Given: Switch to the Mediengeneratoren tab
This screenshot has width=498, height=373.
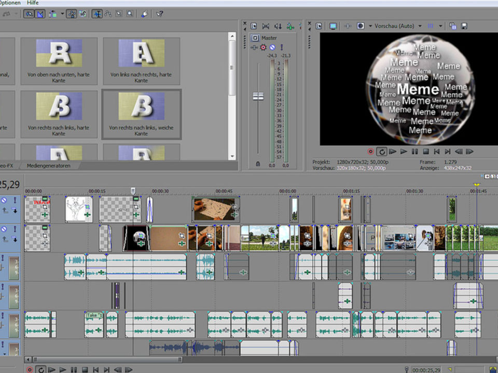Looking at the screenshot, I should coord(48,166).
